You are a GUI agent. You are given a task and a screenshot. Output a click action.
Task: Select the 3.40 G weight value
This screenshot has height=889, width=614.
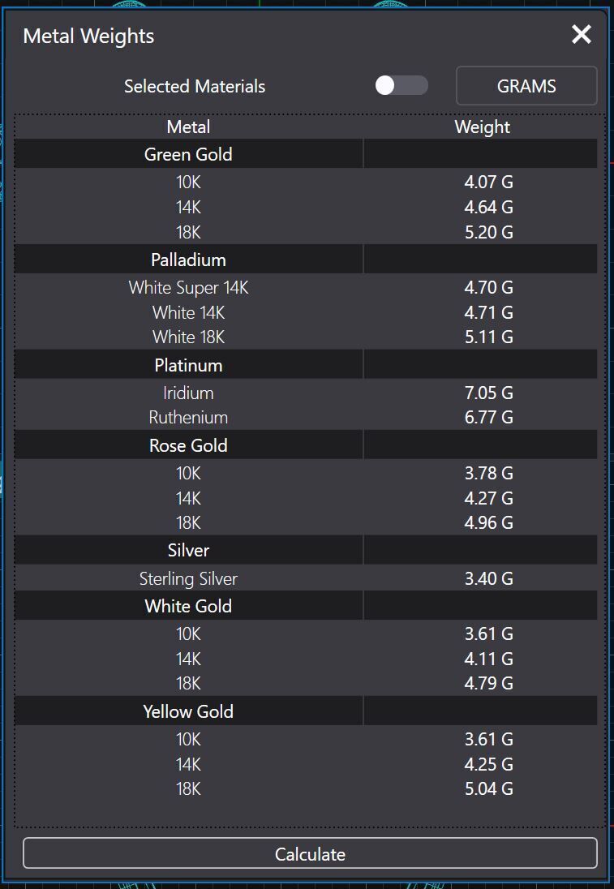(x=488, y=578)
